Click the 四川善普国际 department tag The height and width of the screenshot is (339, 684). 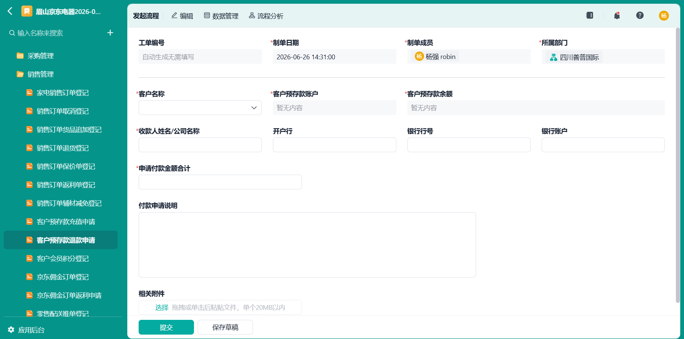(574, 57)
